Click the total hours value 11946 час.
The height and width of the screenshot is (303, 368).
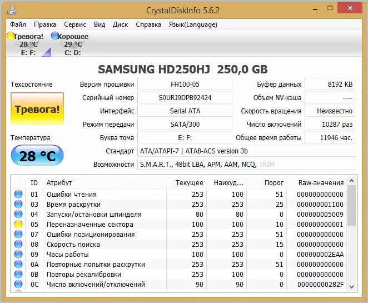[330, 138]
